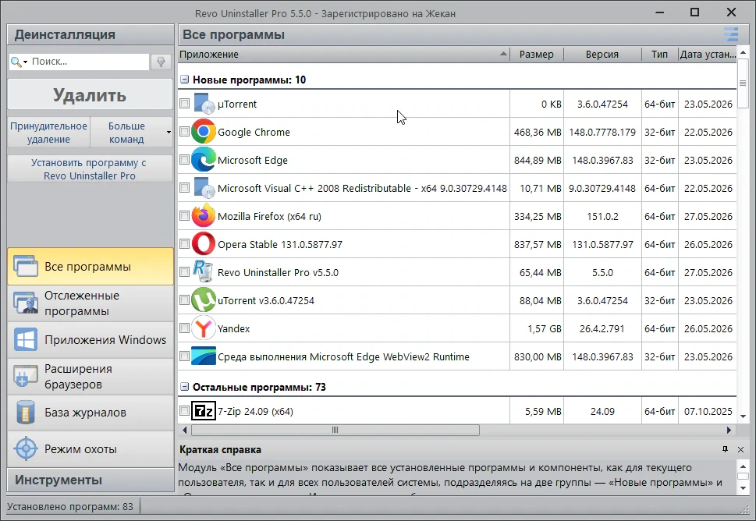Click the Все программы sidebar icon

pos(26,266)
